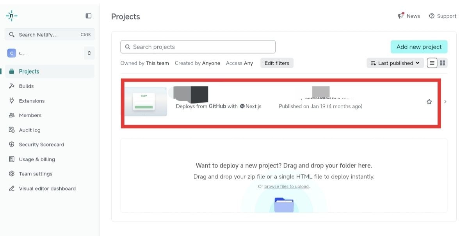Click the Security Scorecard shield icon
The image size is (468, 236).
[x=12, y=144]
